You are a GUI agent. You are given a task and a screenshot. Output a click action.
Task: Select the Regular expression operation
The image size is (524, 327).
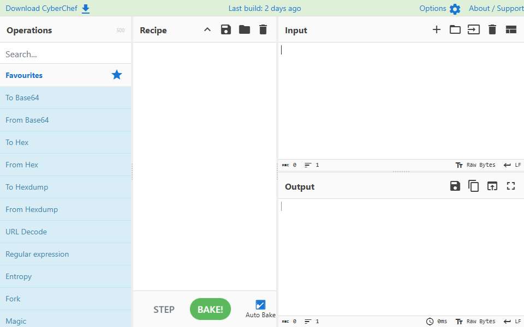click(x=65, y=254)
